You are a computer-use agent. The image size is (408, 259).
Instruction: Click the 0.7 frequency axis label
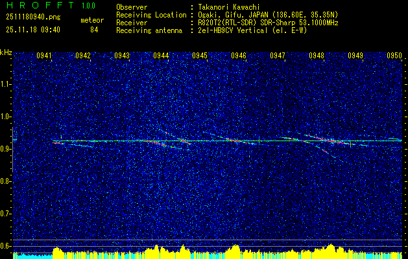5,214
